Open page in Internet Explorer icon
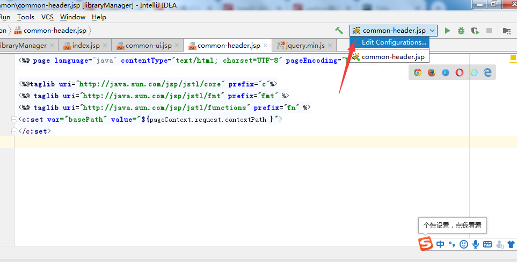Image resolution: width=517 pixels, height=262 pixels. (x=474, y=72)
